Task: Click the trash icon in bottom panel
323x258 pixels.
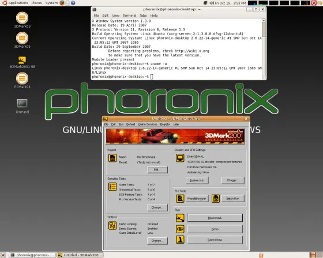Action: pos(261,255)
